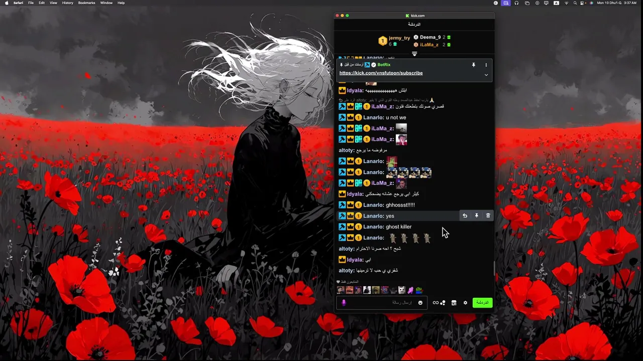Open the emoji picker in the message box
Image resolution: width=643 pixels, height=361 pixels.
tap(420, 302)
